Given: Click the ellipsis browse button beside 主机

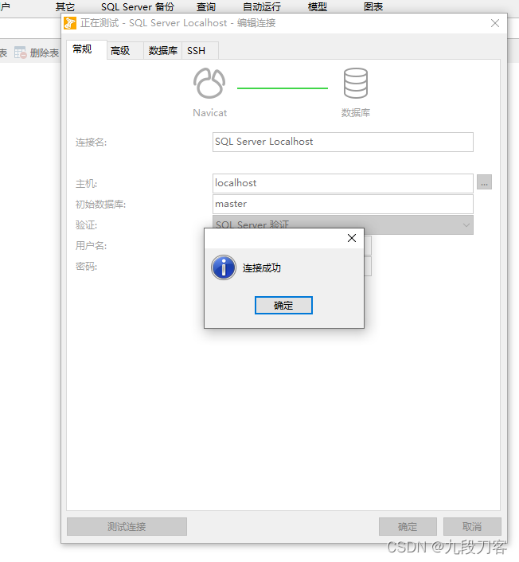Looking at the screenshot, I should pos(484,182).
